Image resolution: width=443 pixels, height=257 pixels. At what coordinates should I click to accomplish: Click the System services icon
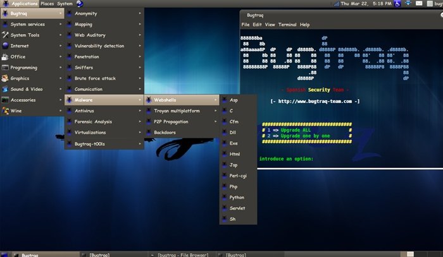click(5, 24)
